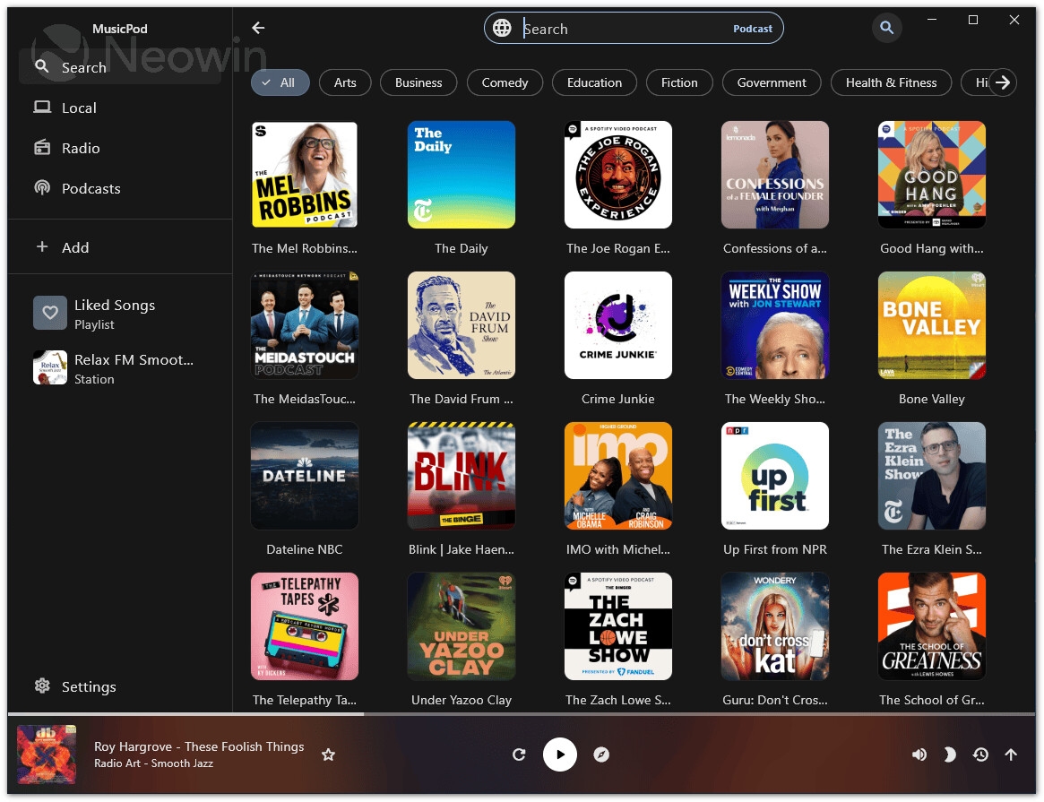Expand the player with the up arrow
This screenshot has width=1044, height=802.
[1011, 755]
